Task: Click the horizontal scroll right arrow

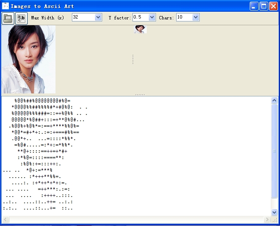Action: click(267, 219)
